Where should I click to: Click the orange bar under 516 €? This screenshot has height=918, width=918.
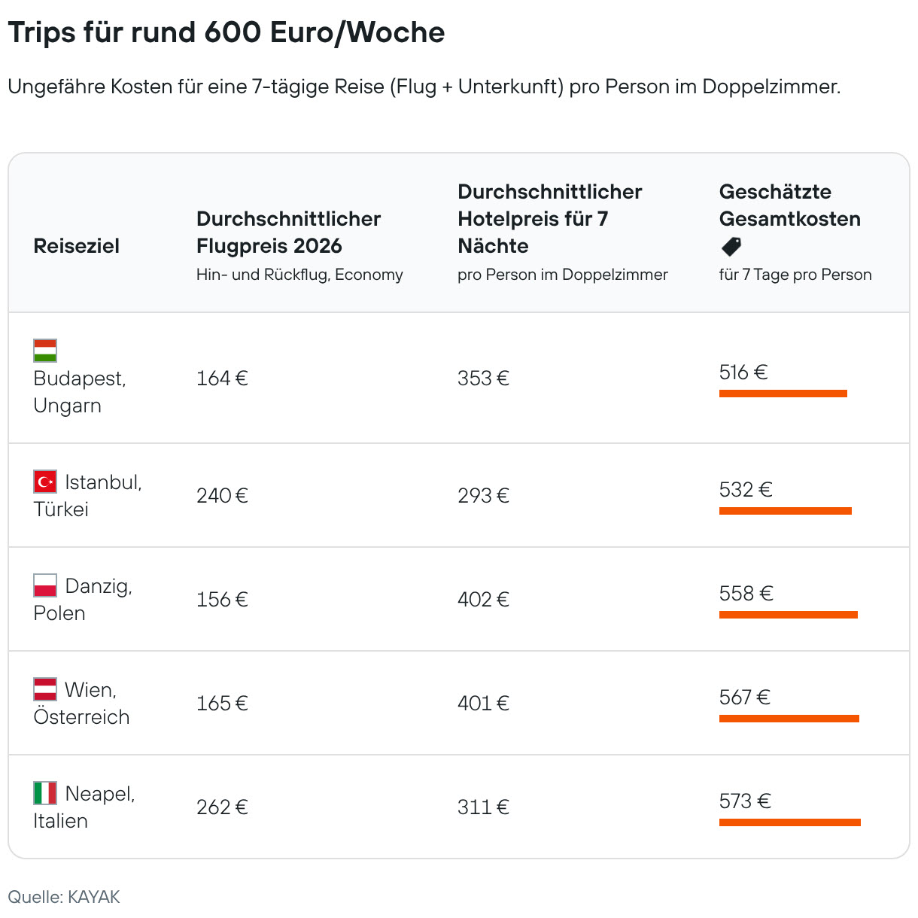tap(783, 394)
